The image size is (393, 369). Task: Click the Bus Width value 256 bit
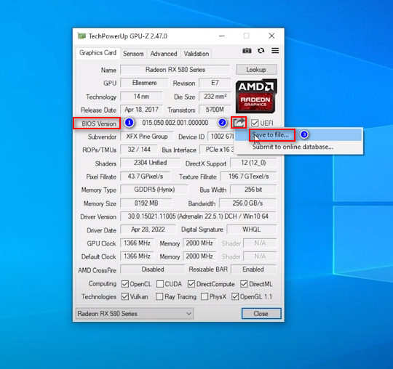(x=253, y=190)
